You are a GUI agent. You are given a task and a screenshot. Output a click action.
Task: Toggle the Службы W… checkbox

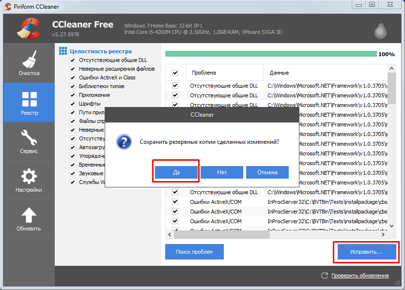click(x=73, y=182)
